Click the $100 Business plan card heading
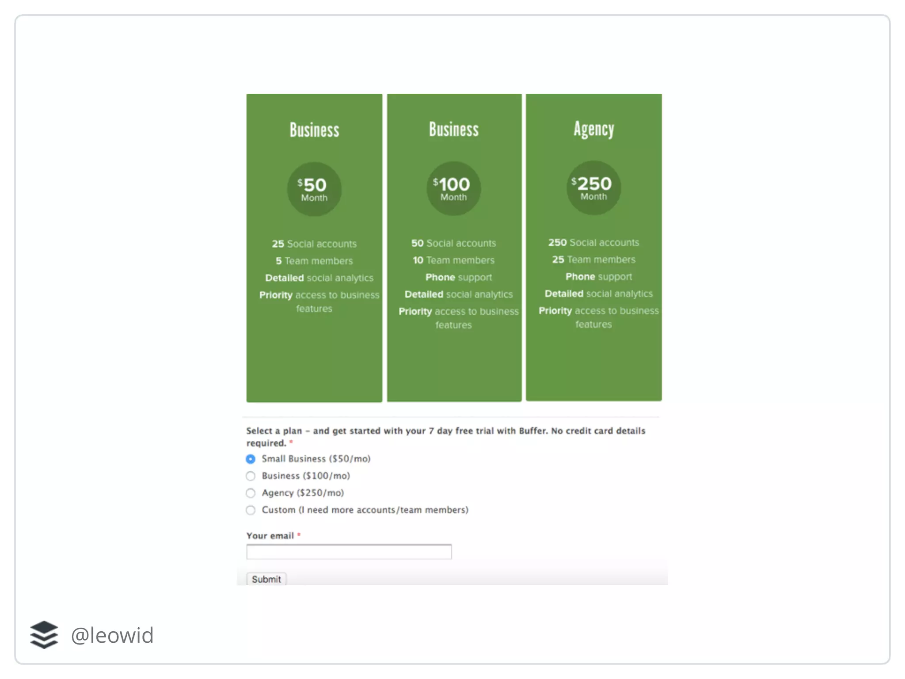The width and height of the screenshot is (905, 679). (453, 130)
